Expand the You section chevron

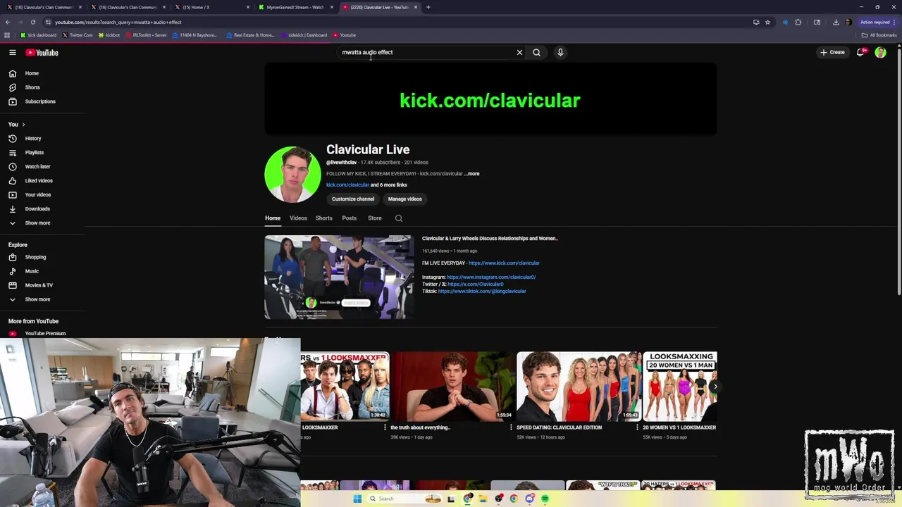click(x=23, y=125)
